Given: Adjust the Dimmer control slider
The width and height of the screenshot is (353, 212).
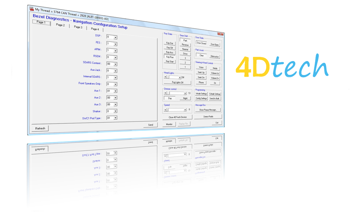Looking at the screenshot, I should [176, 93].
